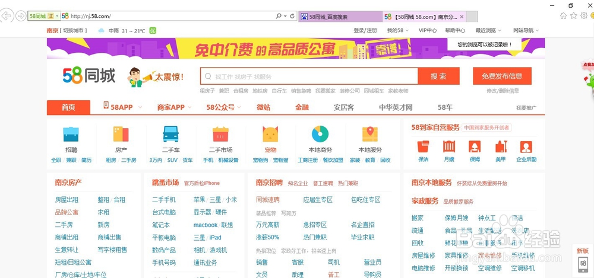594x278 pixels.
Task: Click the weather cloud icon
Action: pyautogui.click(x=101, y=31)
